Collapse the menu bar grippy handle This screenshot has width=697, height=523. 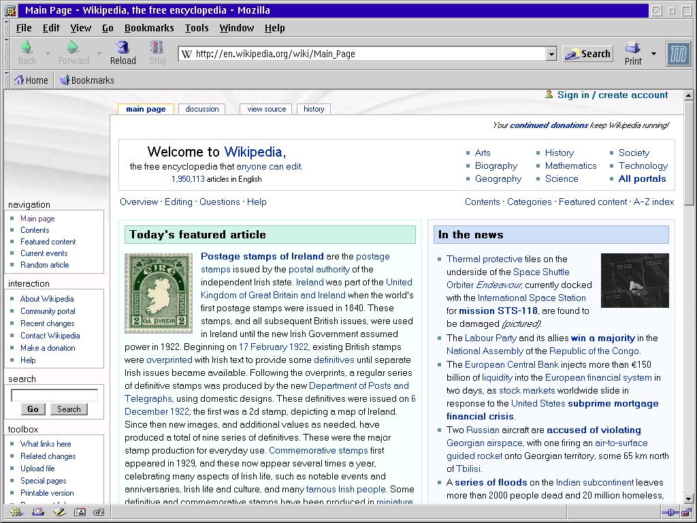pos(7,27)
